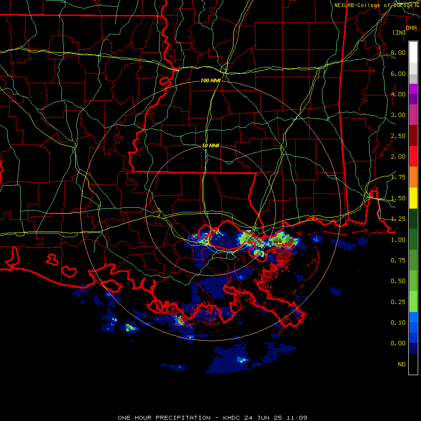Viewport: 421px width, 421px height.
Task: Select the bright magenta legend swatch
Action: tap(413, 89)
